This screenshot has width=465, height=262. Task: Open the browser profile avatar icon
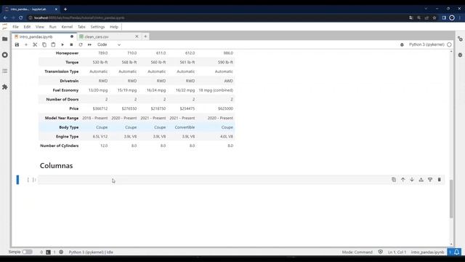click(452, 17)
